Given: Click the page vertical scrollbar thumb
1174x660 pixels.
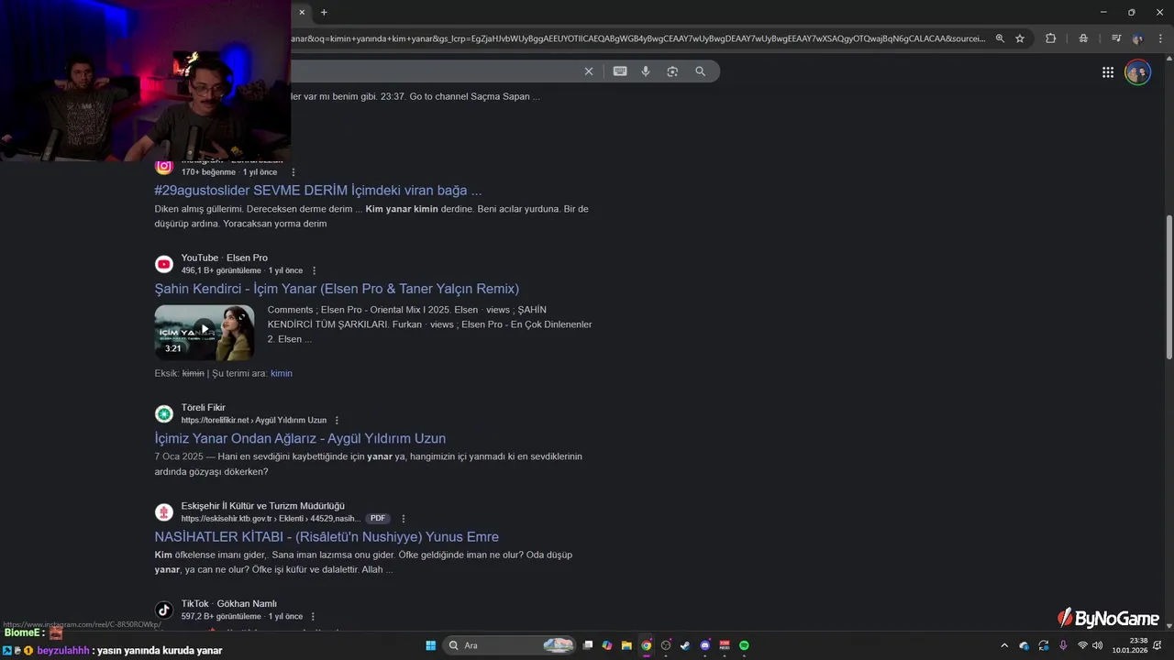Looking at the screenshot, I should coord(1168,287).
